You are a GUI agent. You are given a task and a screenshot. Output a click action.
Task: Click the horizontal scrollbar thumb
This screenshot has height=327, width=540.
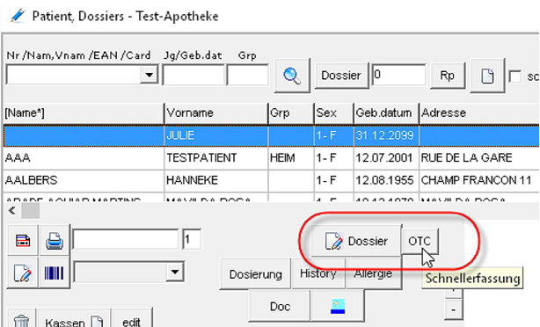point(30,210)
